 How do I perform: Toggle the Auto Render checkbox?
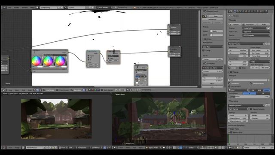(x=102, y=90)
